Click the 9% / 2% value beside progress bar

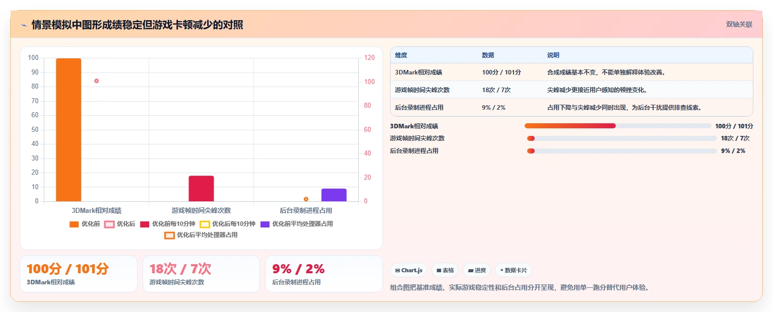point(733,151)
